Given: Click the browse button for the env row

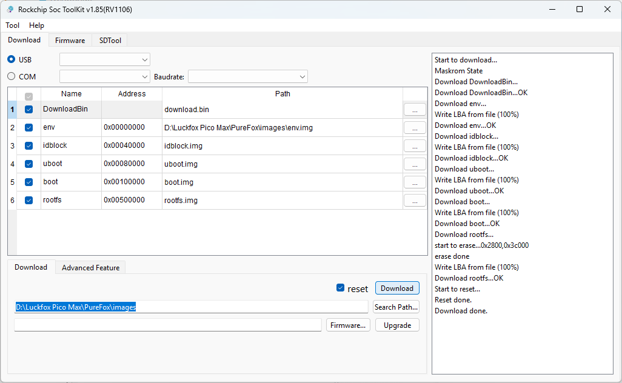Looking at the screenshot, I should click(415, 128).
